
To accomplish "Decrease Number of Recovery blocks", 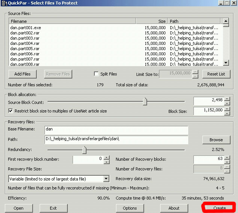I will point(227,162).
